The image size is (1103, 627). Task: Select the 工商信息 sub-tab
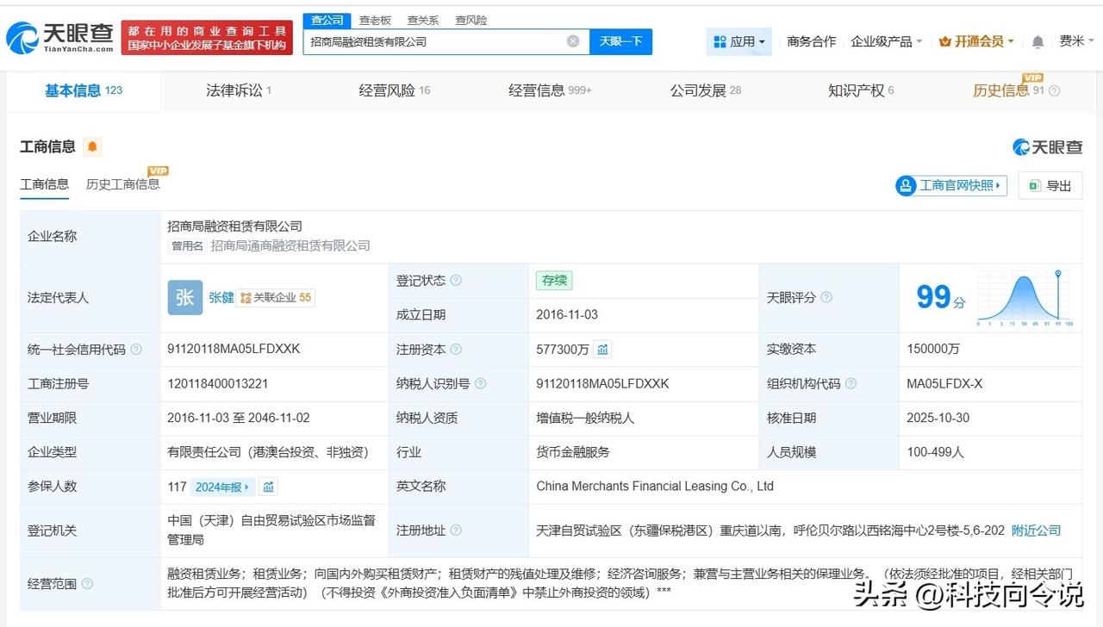(45, 184)
